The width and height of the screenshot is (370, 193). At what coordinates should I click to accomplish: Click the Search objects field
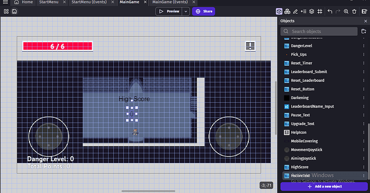(319, 32)
